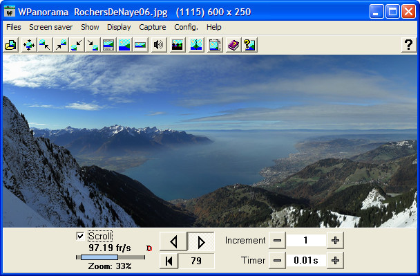420x276 pixels.
Task: Click the capture picture frame toolbar icon
Action: coord(215,45)
